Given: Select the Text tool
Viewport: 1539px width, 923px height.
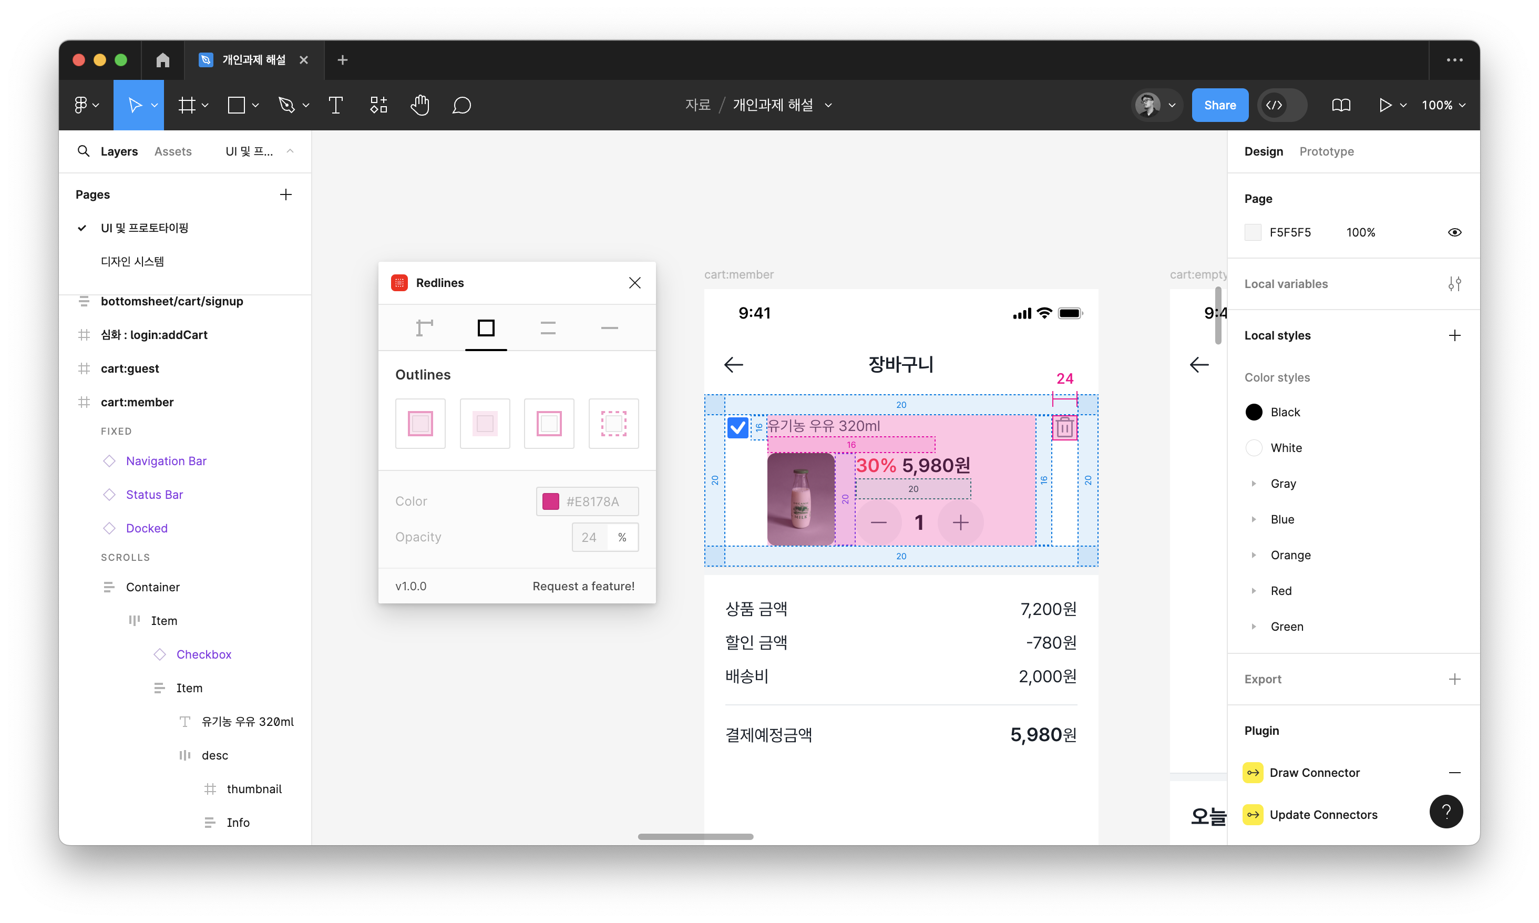Looking at the screenshot, I should [x=336, y=105].
